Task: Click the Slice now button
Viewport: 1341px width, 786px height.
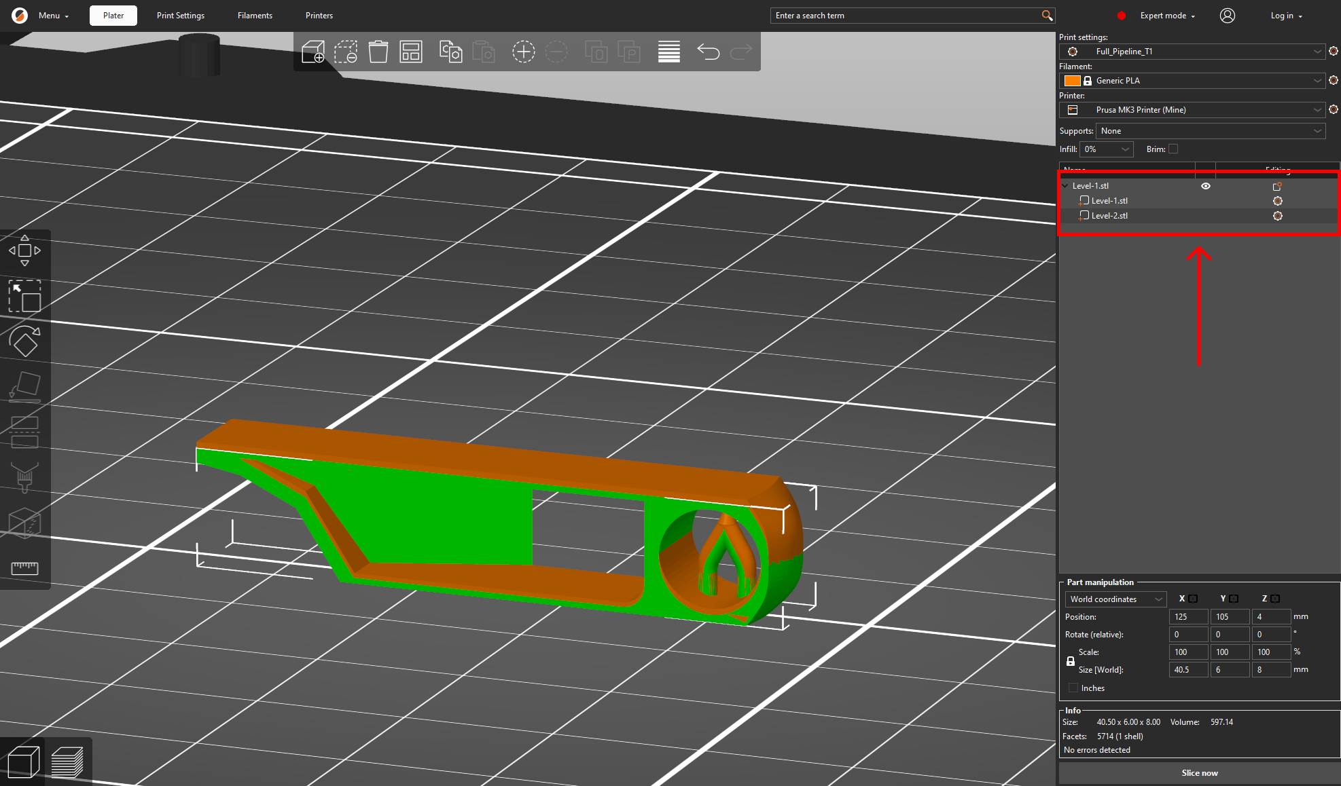Action: [1200, 773]
